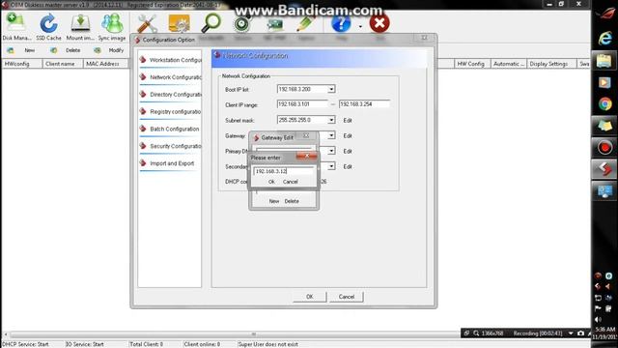Click the round green dial toolbar icon
This screenshot has height=348, width=618.
(x=242, y=24)
